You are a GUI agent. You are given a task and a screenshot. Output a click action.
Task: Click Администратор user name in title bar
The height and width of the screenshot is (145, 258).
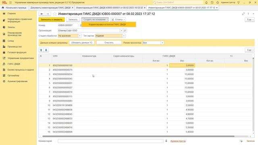click(228, 2)
